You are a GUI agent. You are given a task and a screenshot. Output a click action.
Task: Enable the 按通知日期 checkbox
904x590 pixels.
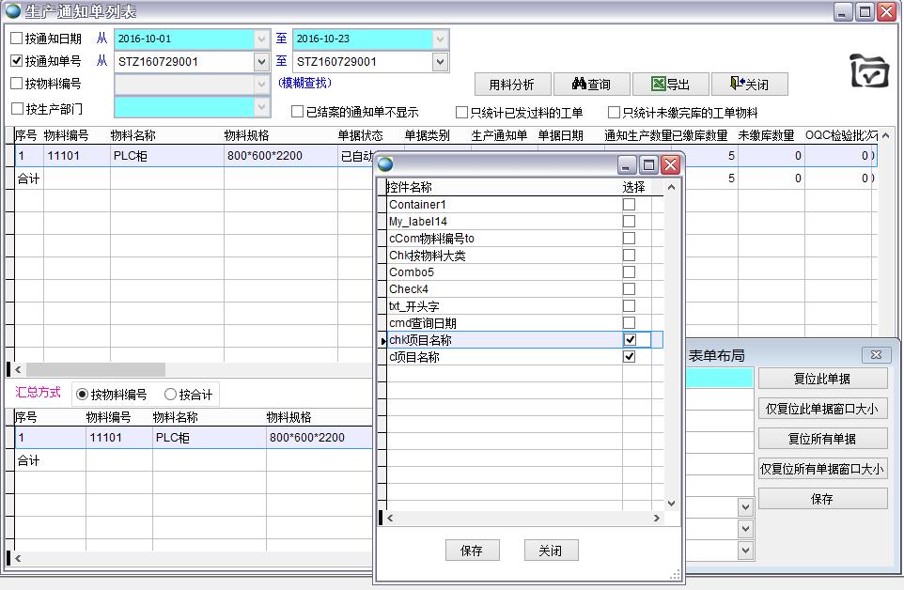pyautogui.click(x=17, y=39)
